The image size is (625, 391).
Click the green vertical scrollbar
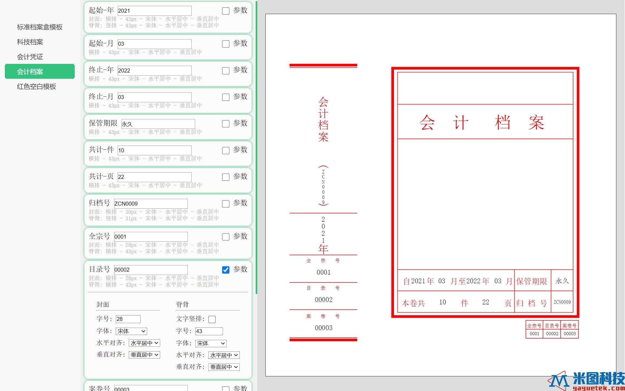[256, 147]
